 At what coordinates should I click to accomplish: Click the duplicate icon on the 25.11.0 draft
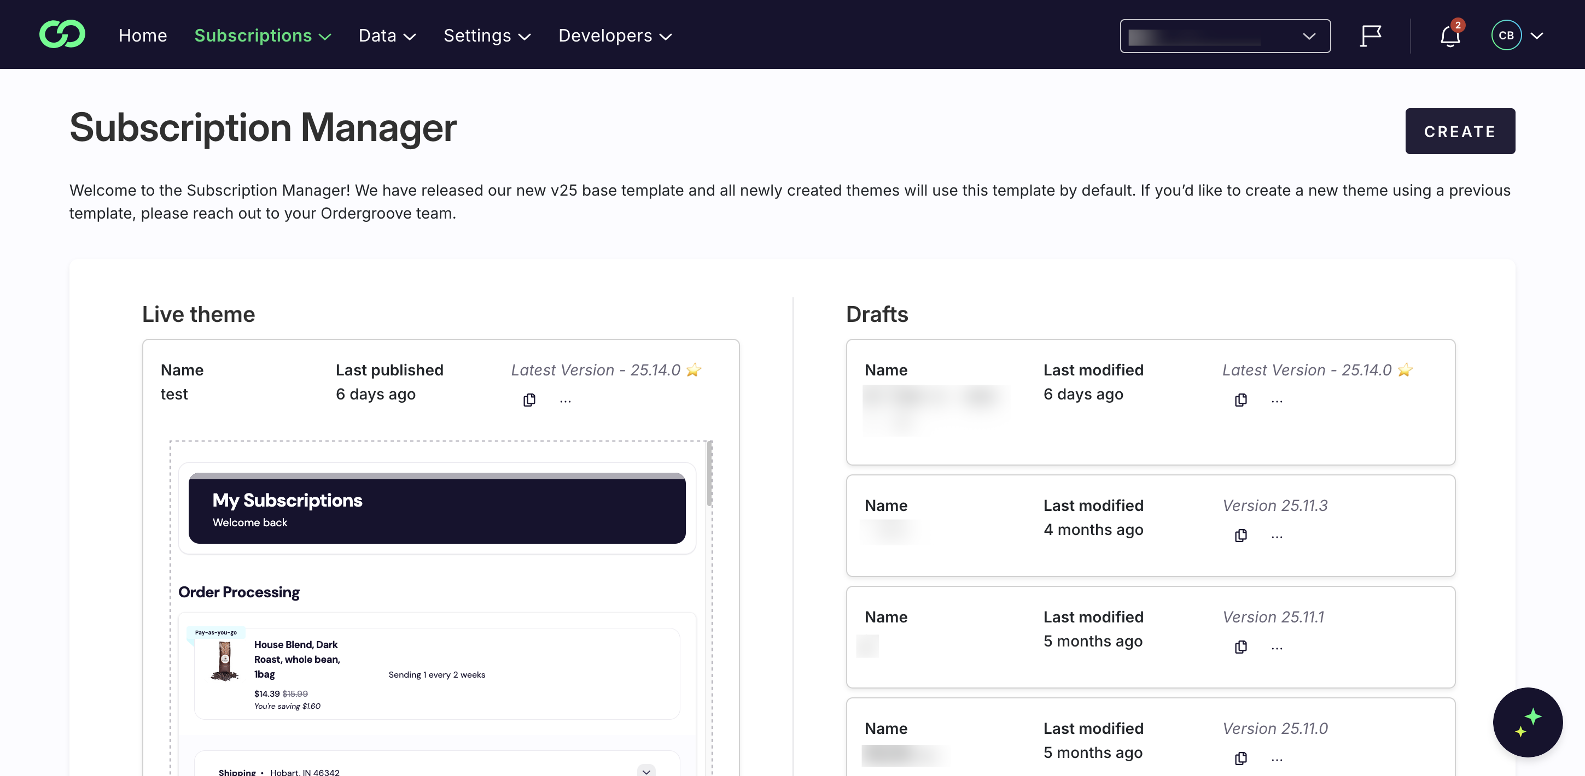(1240, 758)
